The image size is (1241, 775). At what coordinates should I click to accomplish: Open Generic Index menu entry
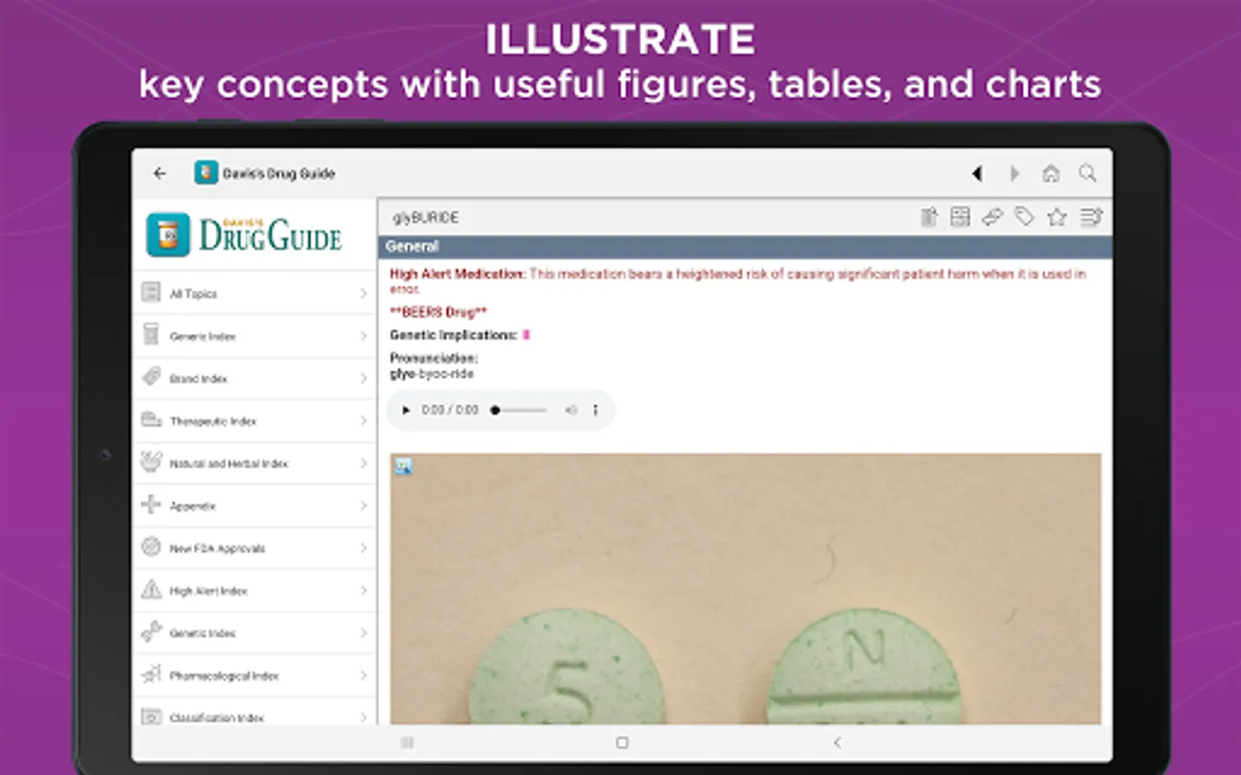point(255,336)
